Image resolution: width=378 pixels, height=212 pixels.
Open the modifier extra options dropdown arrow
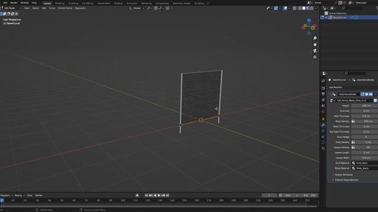pyautogui.click(x=375, y=94)
